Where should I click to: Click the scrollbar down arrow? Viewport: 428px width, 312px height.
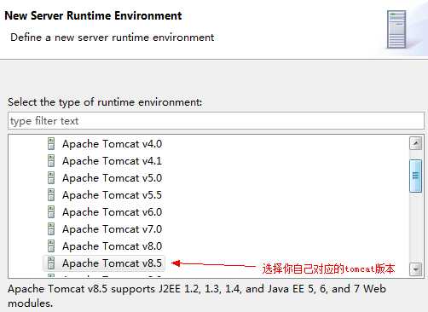tap(416, 269)
